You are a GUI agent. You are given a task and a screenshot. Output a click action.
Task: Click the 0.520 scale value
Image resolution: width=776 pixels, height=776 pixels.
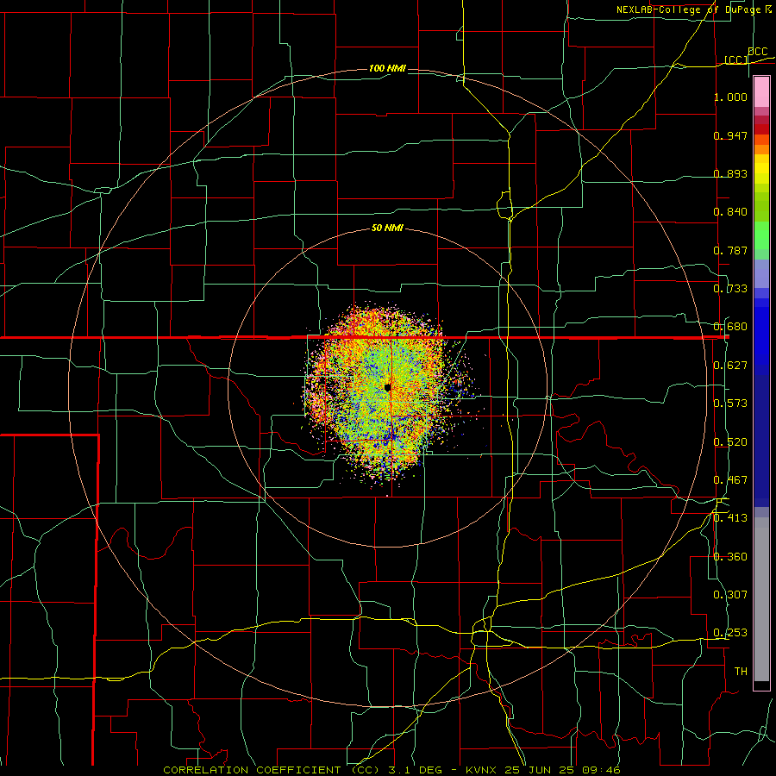point(730,442)
